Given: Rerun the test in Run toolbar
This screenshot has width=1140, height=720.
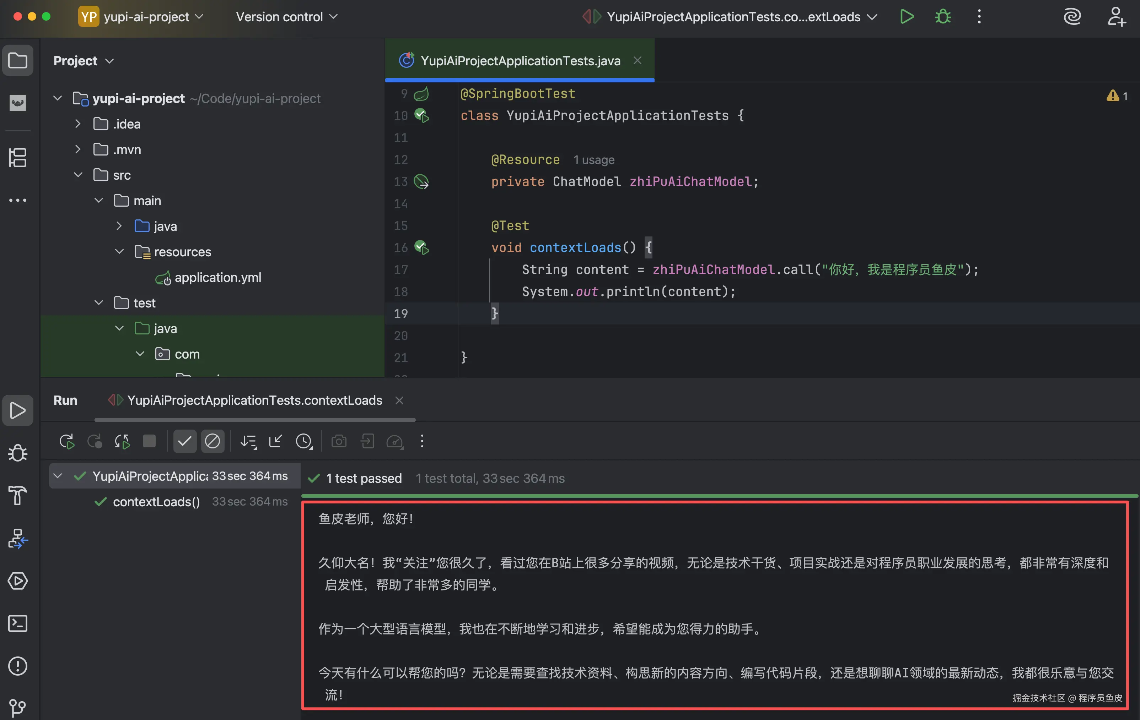Looking at the screenshot, I should pos(67,441).
